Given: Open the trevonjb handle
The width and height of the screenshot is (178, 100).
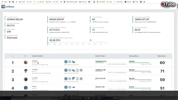Looking at the screenshot, I should pos(35,69).
